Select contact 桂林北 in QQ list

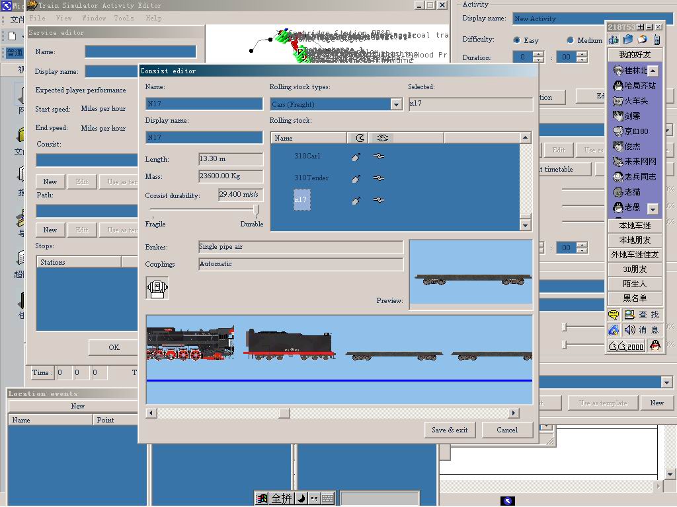point(630,70)
